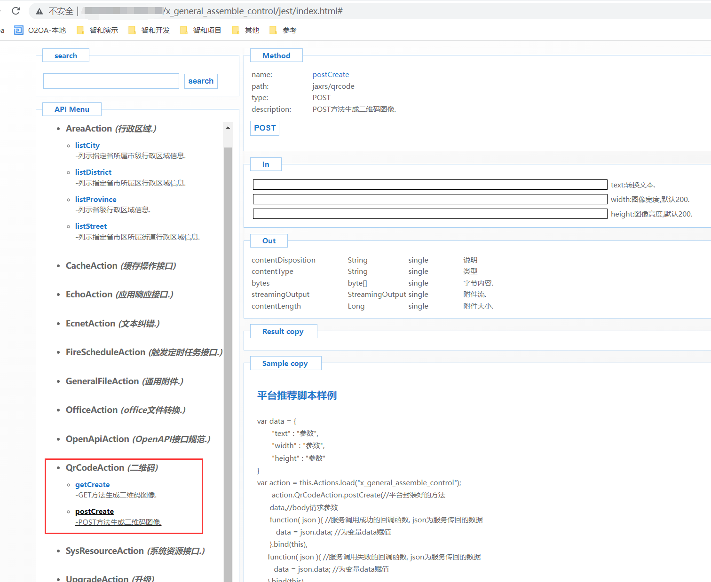Expand the OfficeAction API group
Image resolution: width=711 pixels, height=582 pixels.
point(92,410)
